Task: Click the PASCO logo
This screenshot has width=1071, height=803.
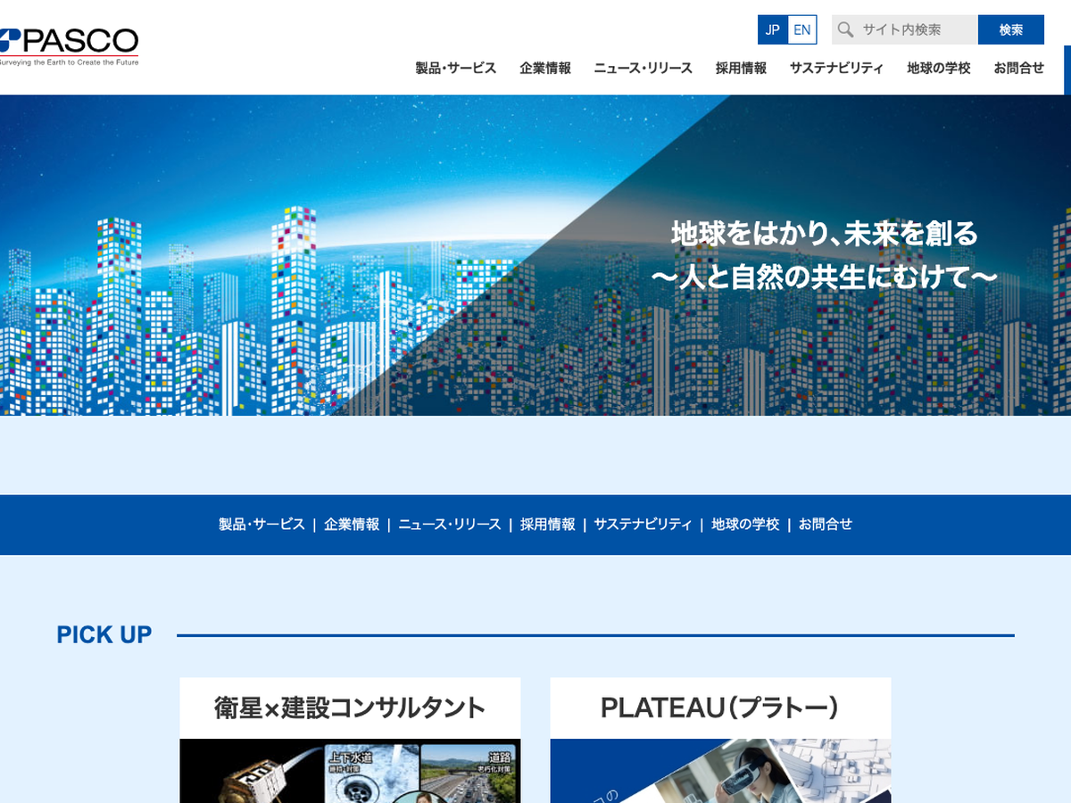Action: click(x=70, y=45)
